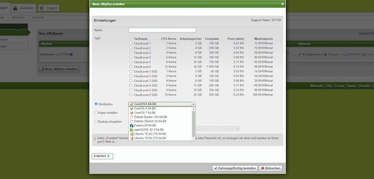Click the distribution list scroll-up arrow
Screen dimensions: 374x179
[194, 109]
